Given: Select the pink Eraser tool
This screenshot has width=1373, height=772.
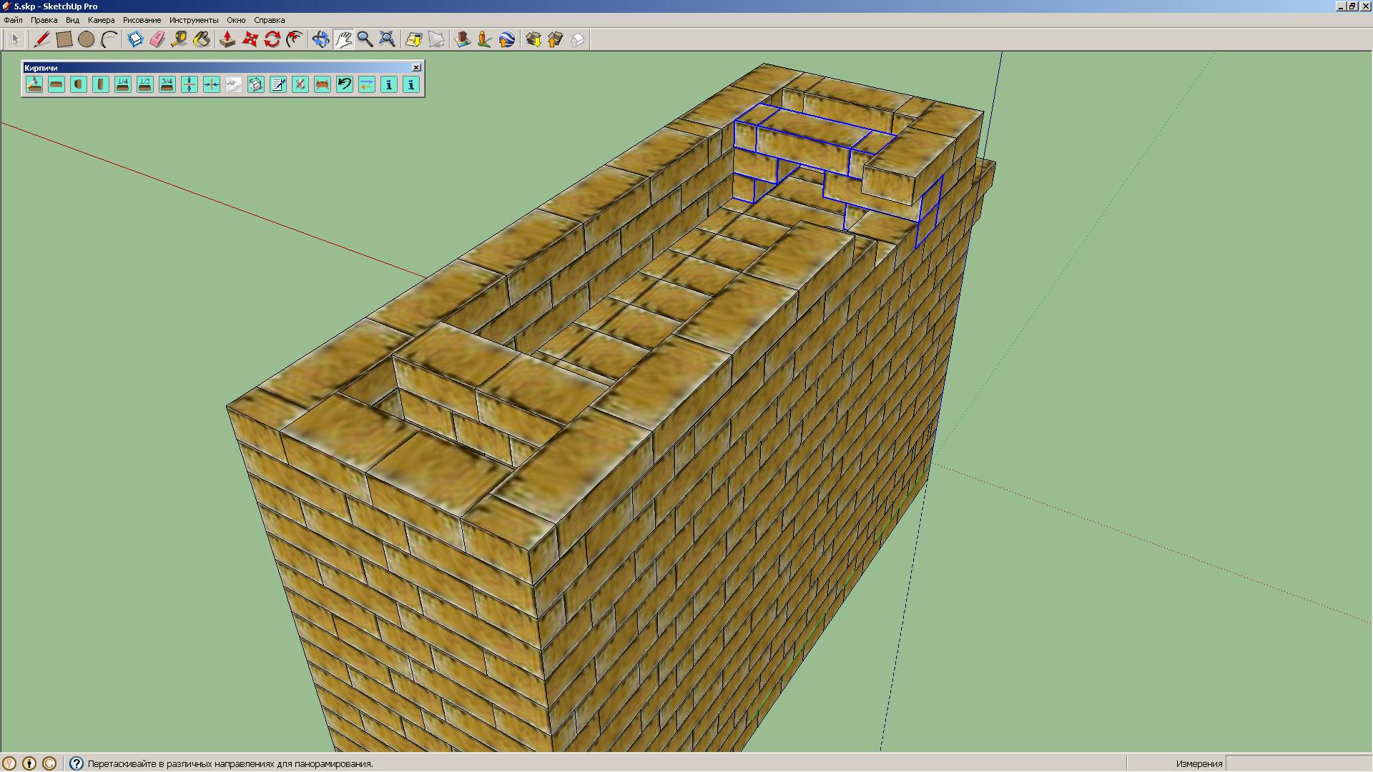Looking at the screenshot, I should point(157,39).
